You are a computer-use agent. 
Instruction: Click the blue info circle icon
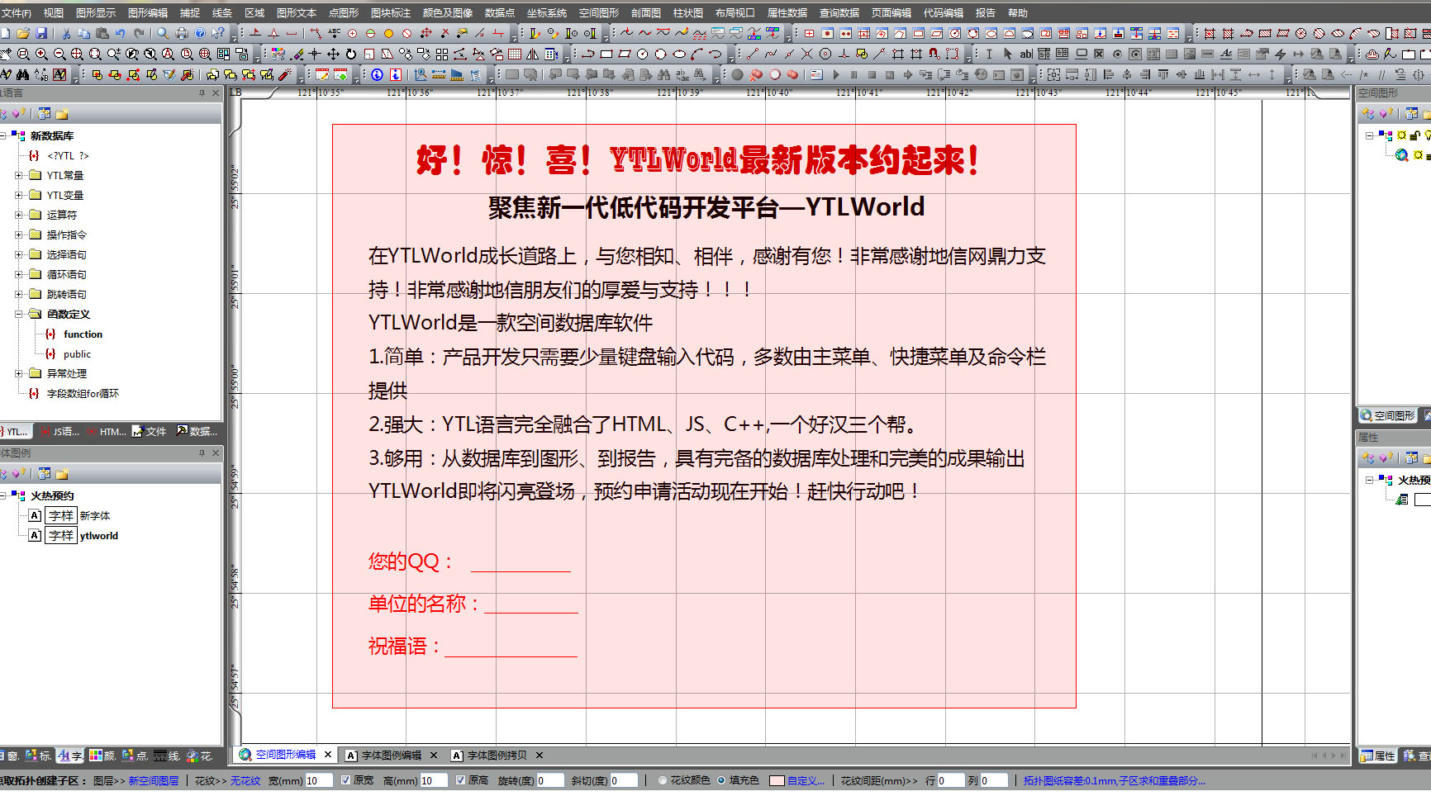[x=377, y=74]
